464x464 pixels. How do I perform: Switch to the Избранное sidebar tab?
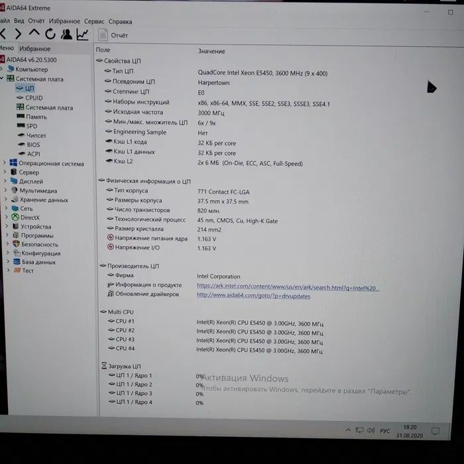34,48
